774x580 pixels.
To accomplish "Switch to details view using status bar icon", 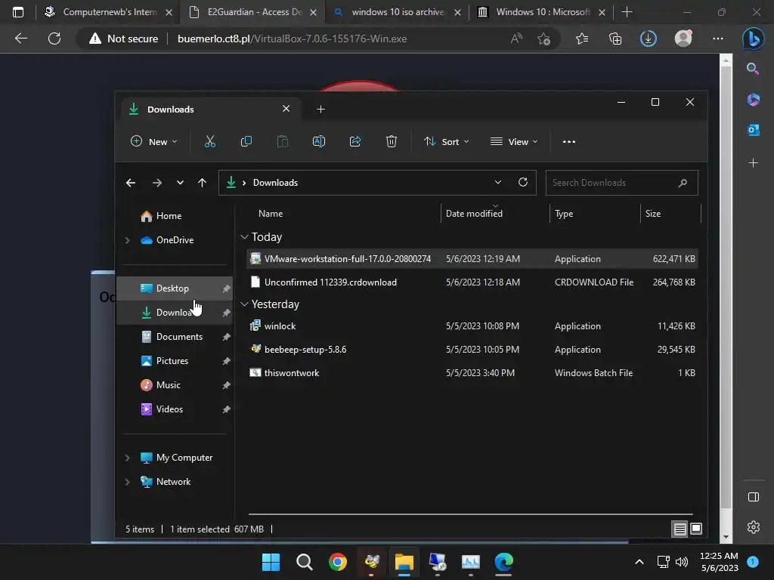I will (x=680, y=529).
